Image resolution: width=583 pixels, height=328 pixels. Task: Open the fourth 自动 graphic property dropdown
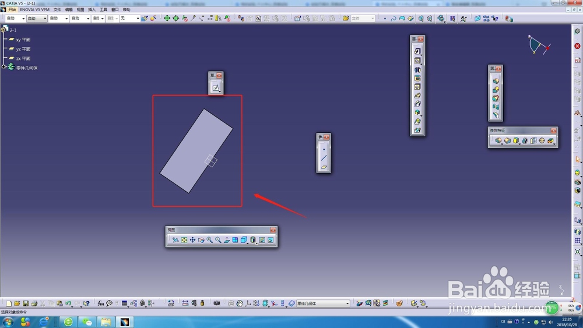[80, 18]
